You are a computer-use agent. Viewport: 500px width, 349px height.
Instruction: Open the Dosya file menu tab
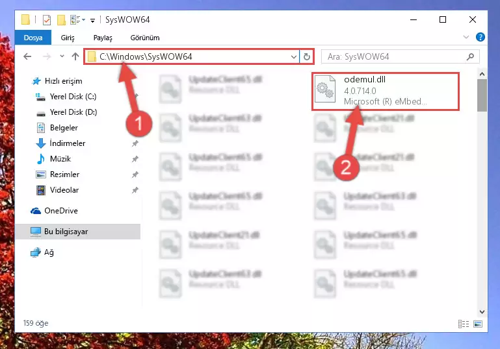pyautogui.click(x=33, y=38)
